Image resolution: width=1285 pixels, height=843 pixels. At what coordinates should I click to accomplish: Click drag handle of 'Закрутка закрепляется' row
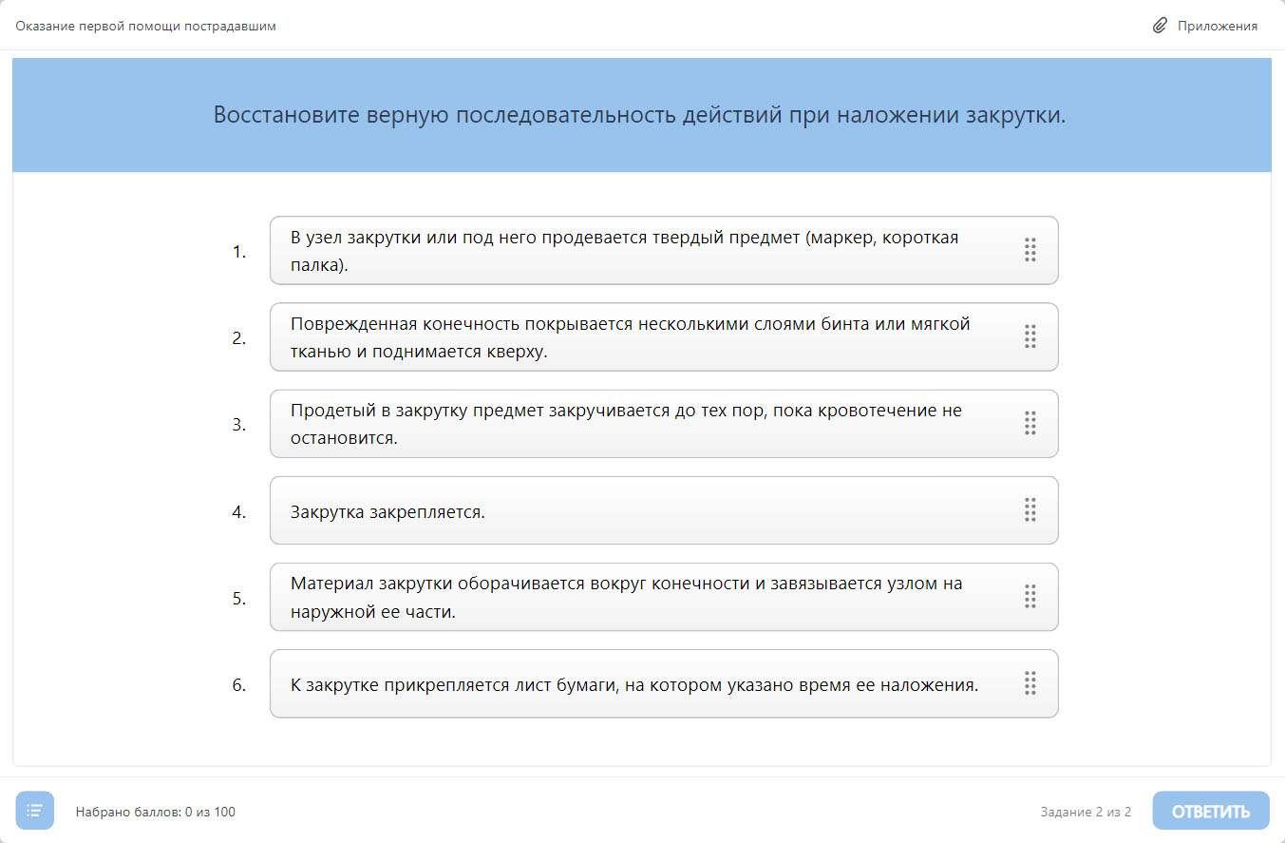pos(1030,510)
